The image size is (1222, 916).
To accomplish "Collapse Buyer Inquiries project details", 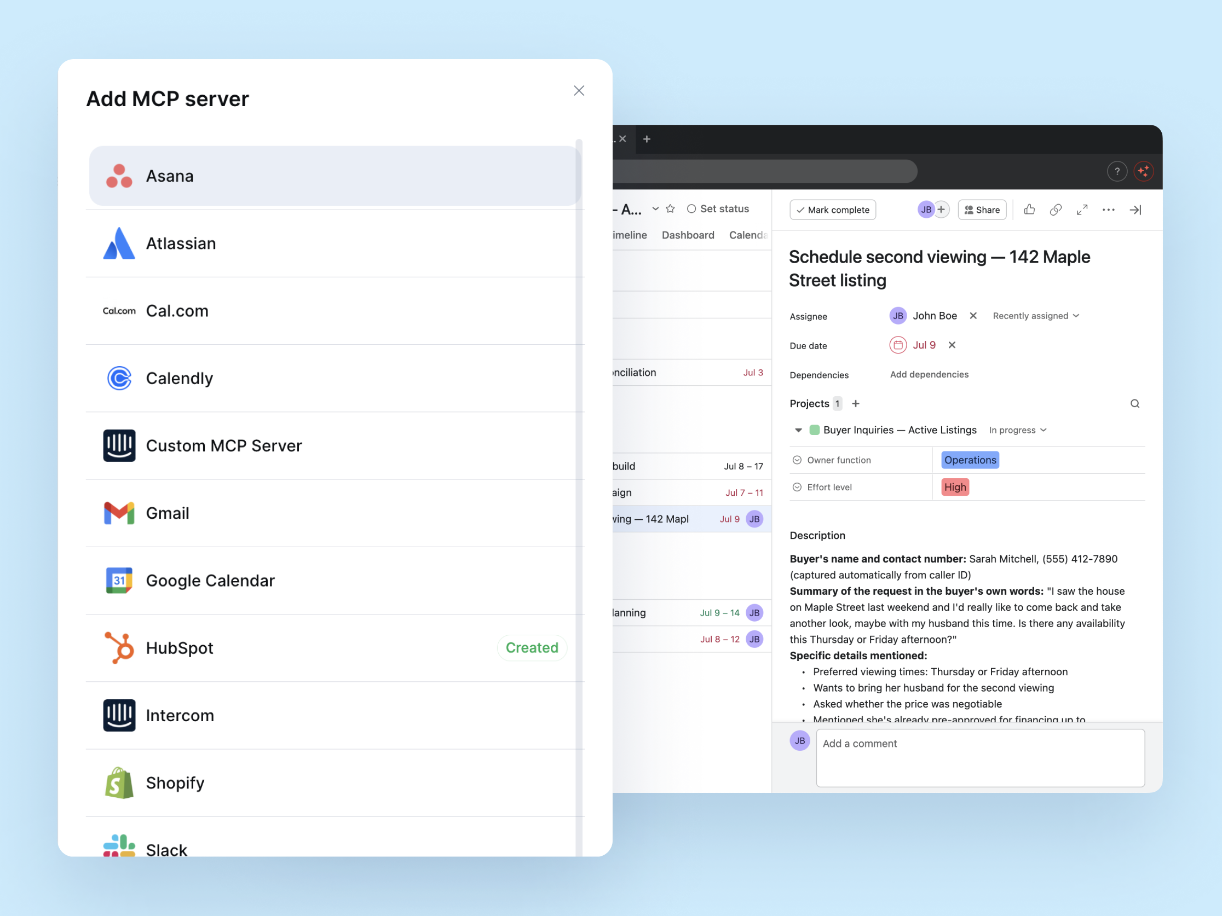I will tap(798, 430).
